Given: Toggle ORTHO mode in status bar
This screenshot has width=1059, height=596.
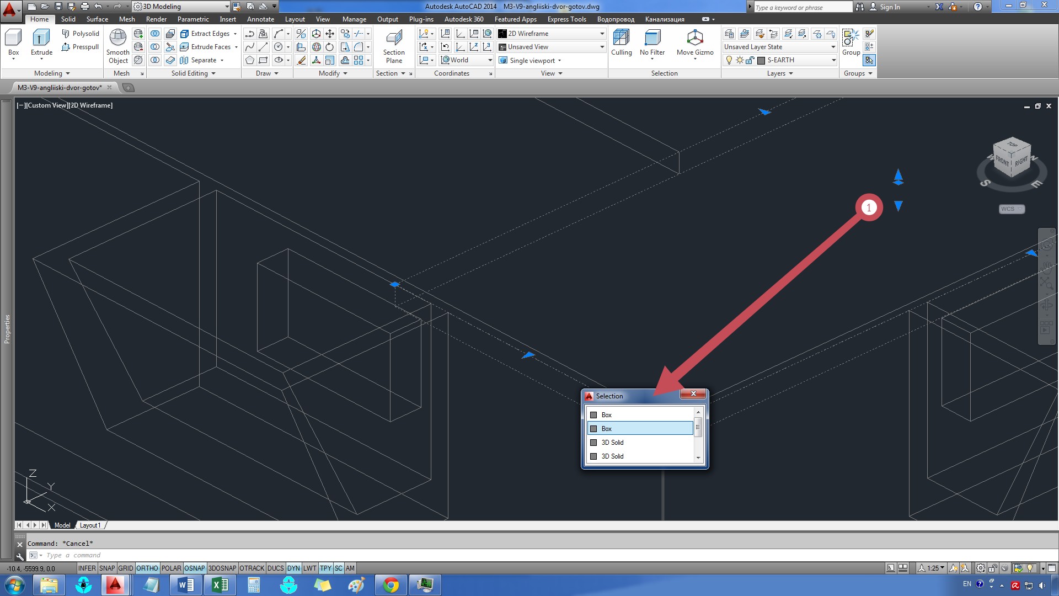Looking at the screenshot, I should click(147, 568).
